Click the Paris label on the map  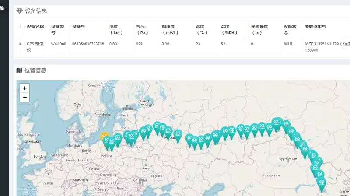pyautogui.click(x=48, y=171)
